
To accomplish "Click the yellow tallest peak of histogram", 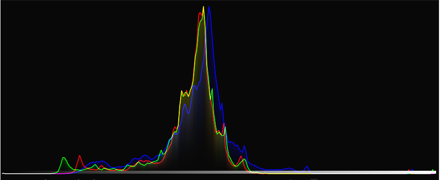I will 203,8.
